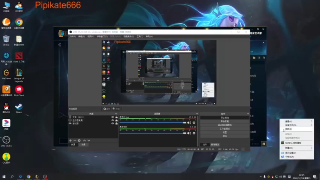
Task: Click the 滤镜 filters toolbar button
Action: (x=116, y=109)
